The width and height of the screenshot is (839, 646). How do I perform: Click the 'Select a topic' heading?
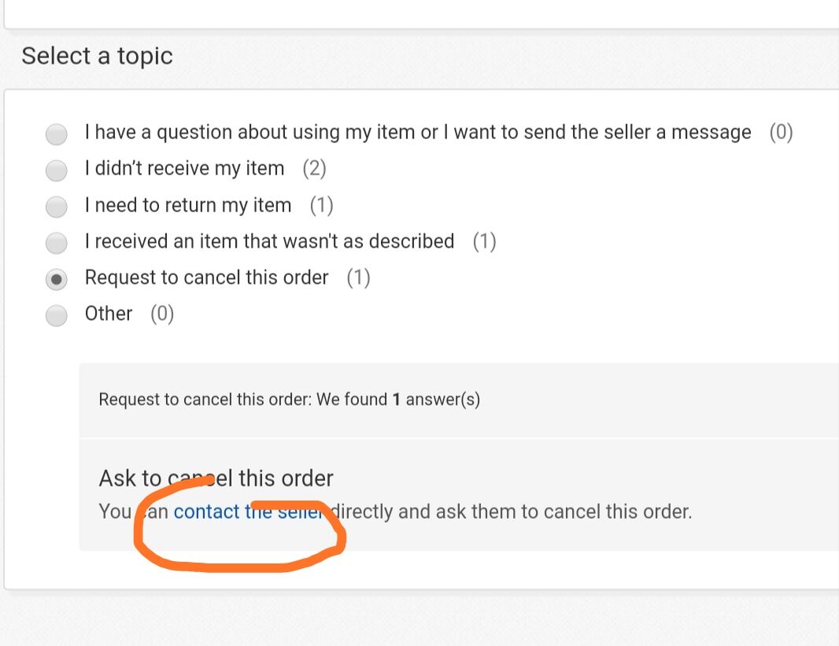pos(97,56)
